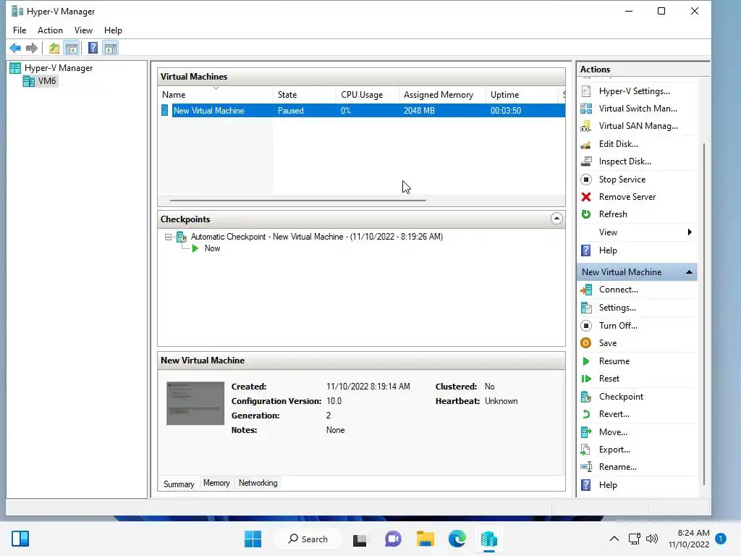Screen dimensions: 741x556
Task: Open Virtual SAN Manager action
Action: pyautogui.click(x=638, y=126)
